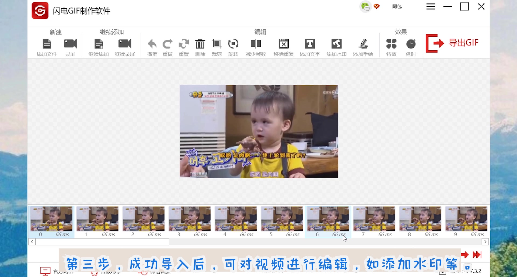Click the GIF preview image in the canvas
517x277 pixels.
pos(259,131)
